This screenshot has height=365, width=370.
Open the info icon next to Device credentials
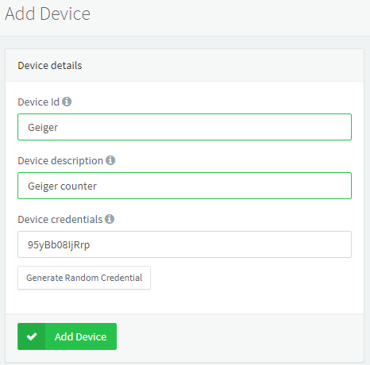click(x=110, y=219)
